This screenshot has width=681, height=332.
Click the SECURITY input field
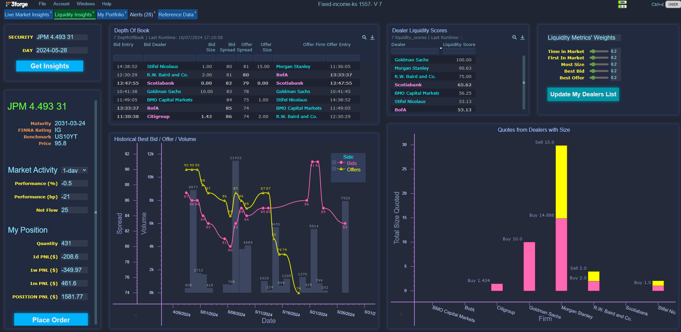pos(62,37)
